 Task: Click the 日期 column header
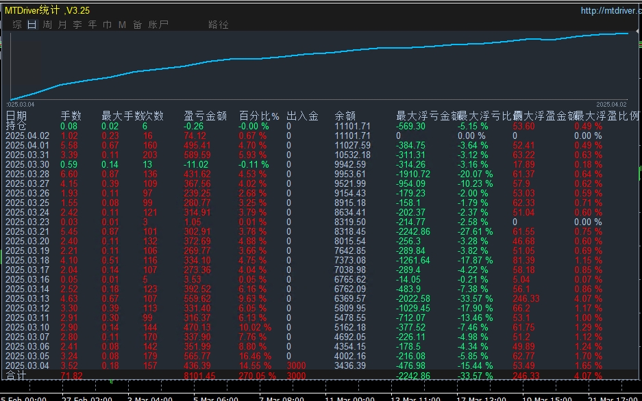[16, 116]
